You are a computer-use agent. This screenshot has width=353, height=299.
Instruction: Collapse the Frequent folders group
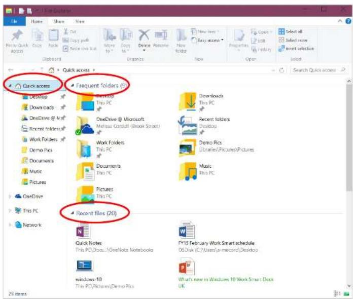(72, 85)
